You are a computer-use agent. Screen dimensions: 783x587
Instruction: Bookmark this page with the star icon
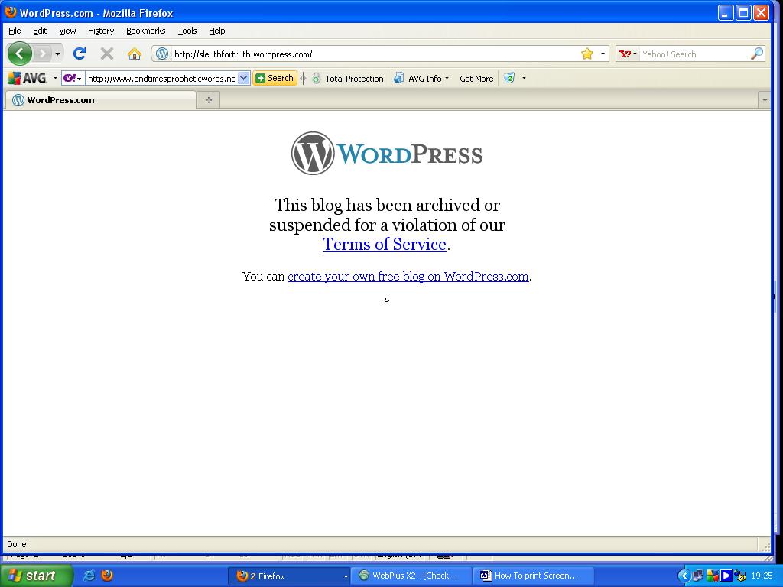(x=586, y=54)
